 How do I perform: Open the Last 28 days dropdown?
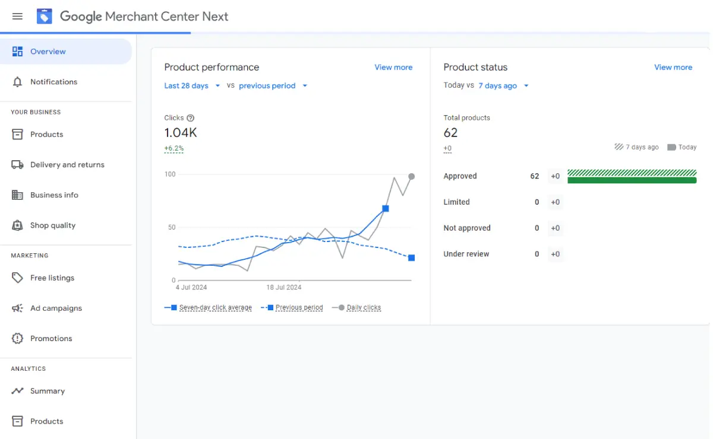[192, 86]
